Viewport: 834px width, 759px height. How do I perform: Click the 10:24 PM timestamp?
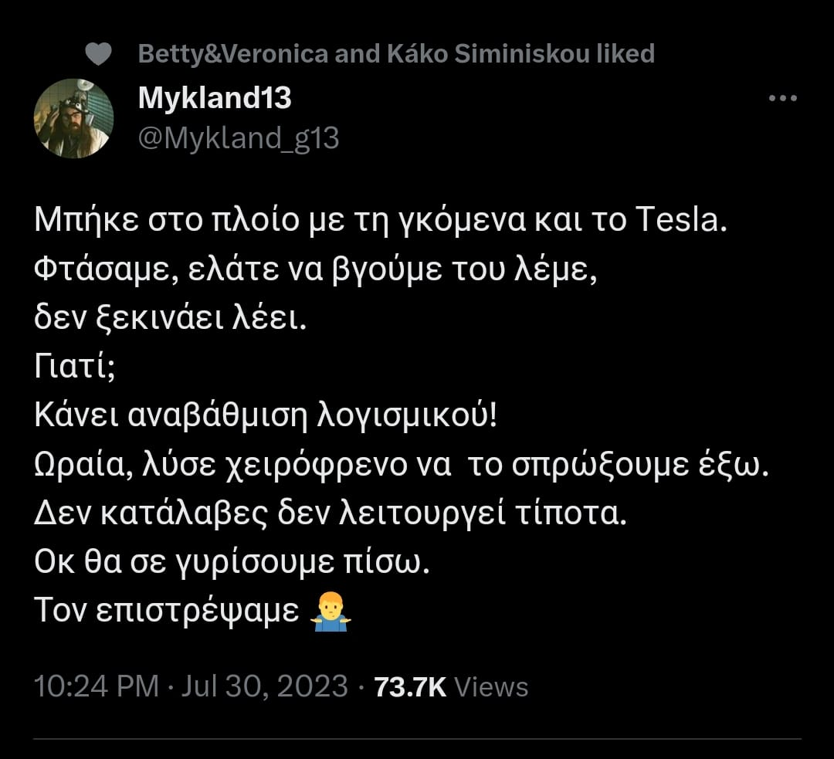(97, 686)
